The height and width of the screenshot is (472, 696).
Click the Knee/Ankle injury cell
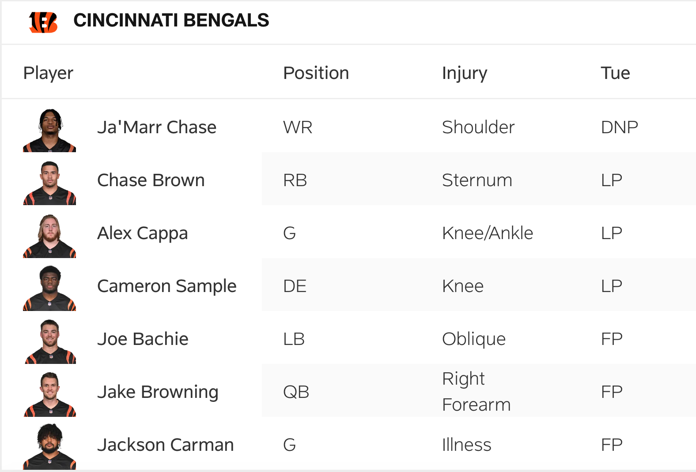coord(487,233)
